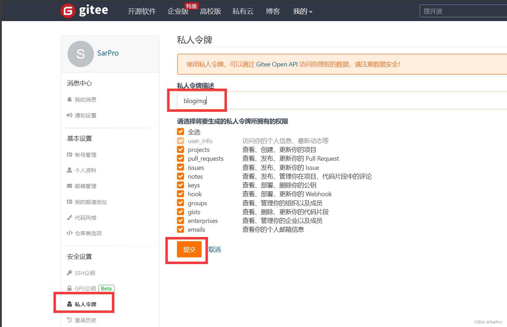Uncheck the 全选 checkbox
This screenshot has width=507, height=327.
(180, 132)
